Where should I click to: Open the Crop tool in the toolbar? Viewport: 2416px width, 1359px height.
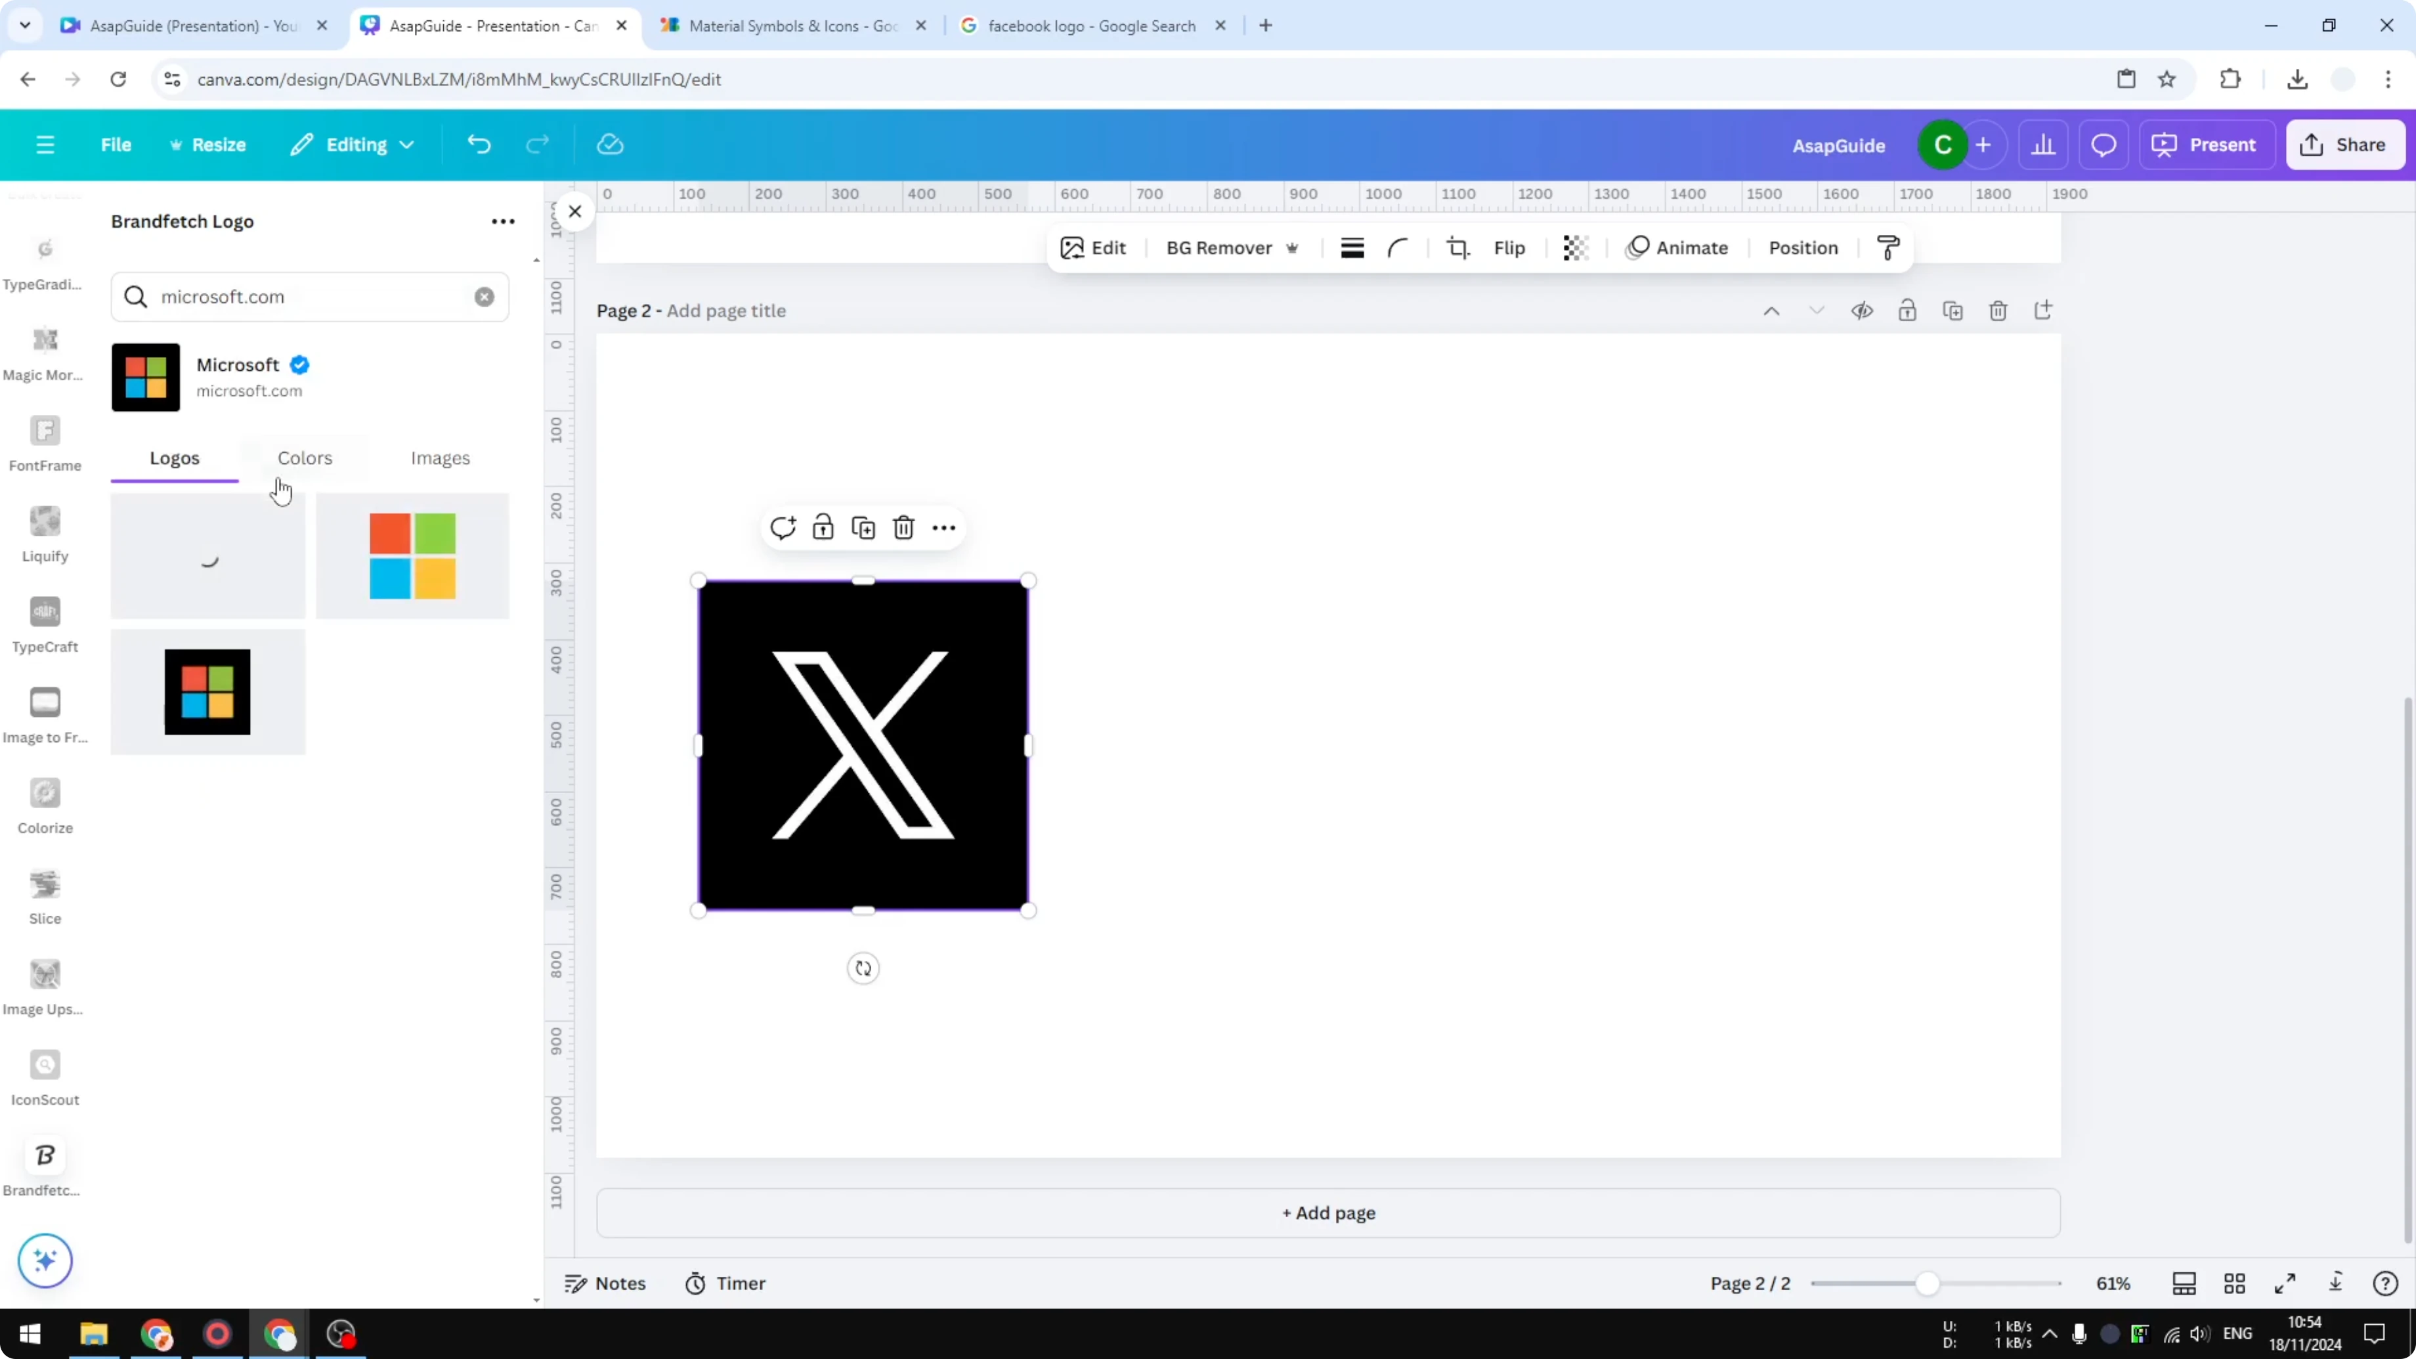1457,248
